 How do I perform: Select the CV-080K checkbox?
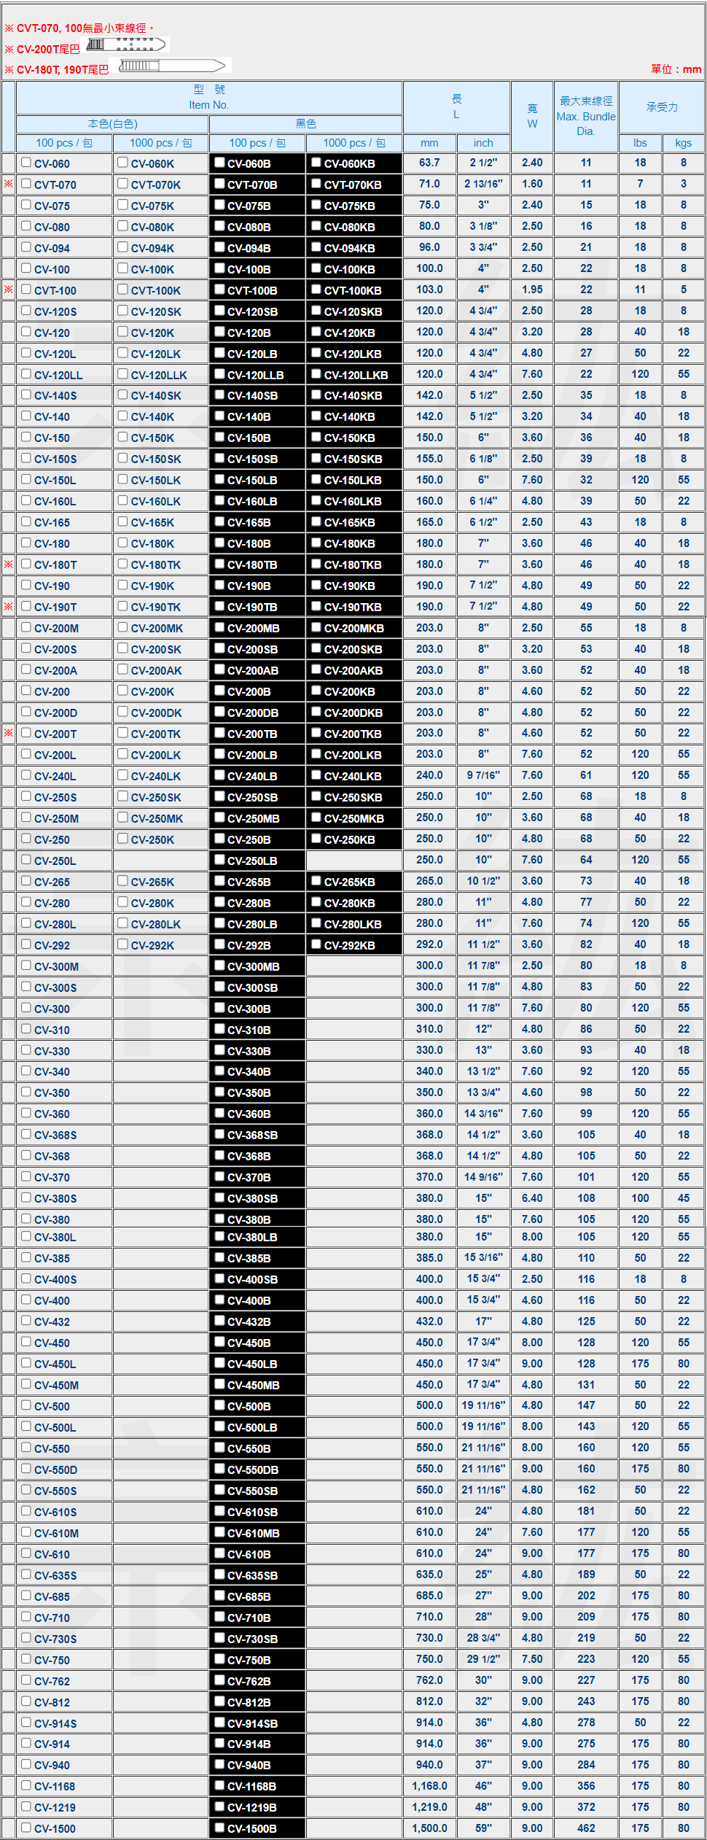tap(123, 226)
